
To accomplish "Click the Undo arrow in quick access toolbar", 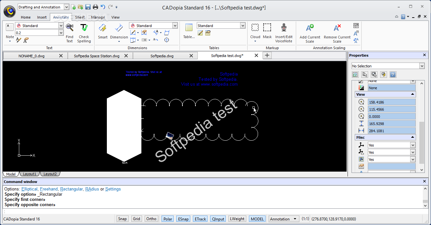I will (103, 7).
